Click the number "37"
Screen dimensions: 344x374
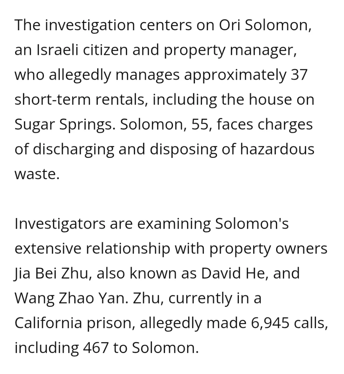click(298, 75)
